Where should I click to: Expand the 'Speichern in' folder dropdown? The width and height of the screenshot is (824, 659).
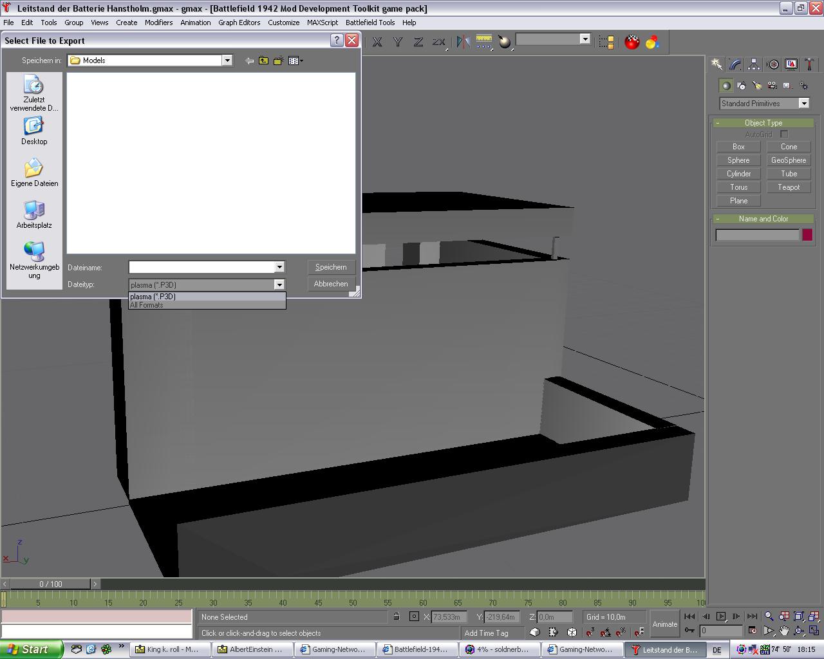pos(227,60)
